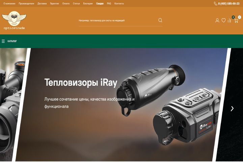
Task: Show previous slide with left arrow
Action: point(10,109)
